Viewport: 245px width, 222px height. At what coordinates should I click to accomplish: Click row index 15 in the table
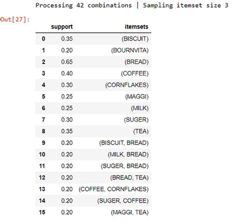click(x=42, y=212)
